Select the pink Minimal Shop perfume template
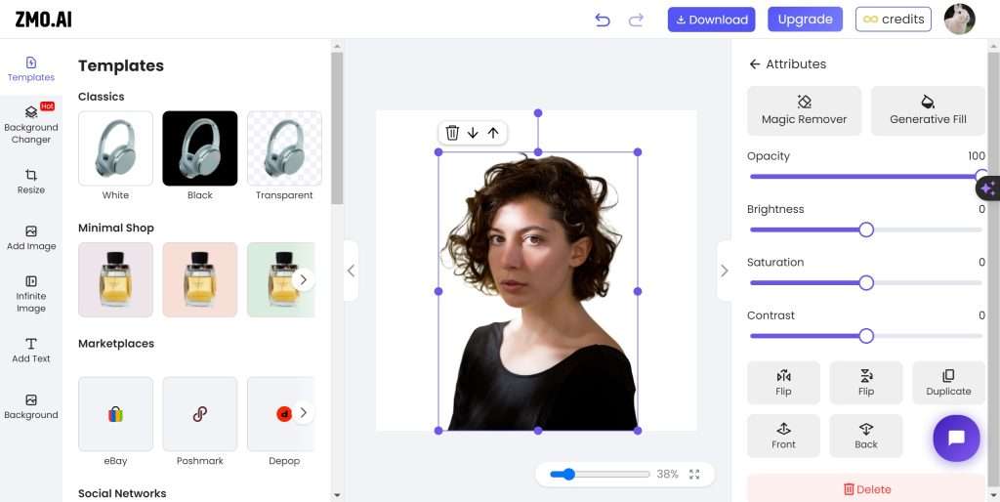 199,279
